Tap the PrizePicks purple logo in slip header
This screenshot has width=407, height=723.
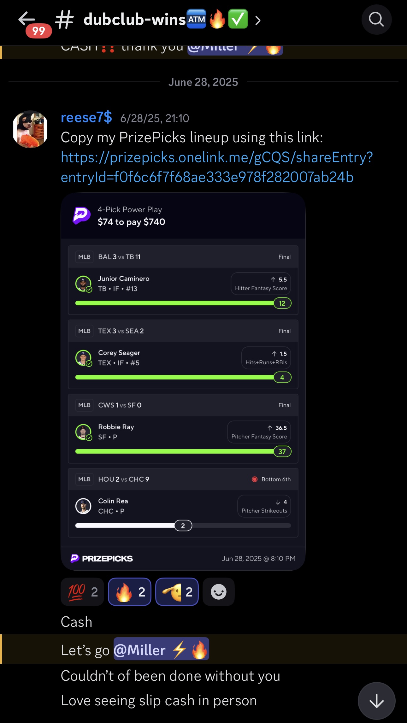tap(81, 215)
